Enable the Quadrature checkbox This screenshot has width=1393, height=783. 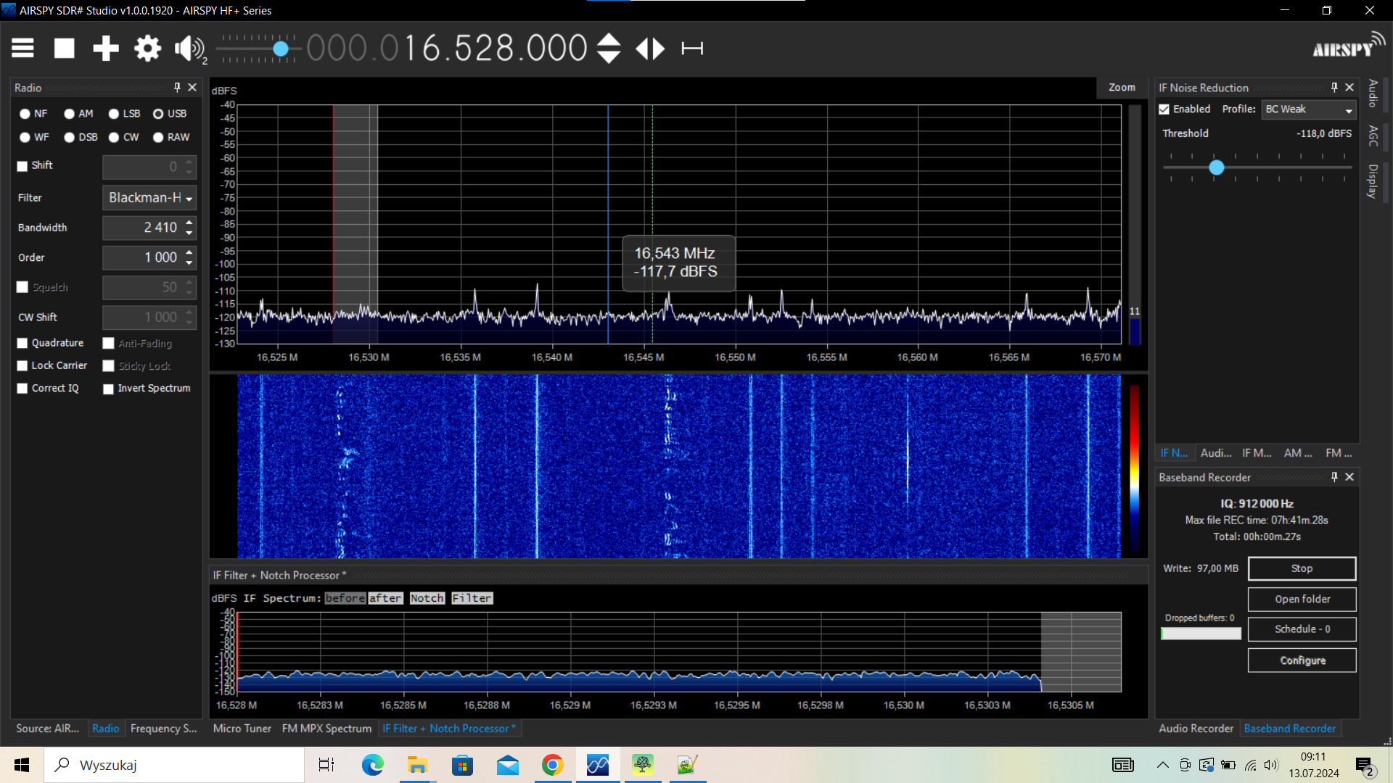(22, 343)
